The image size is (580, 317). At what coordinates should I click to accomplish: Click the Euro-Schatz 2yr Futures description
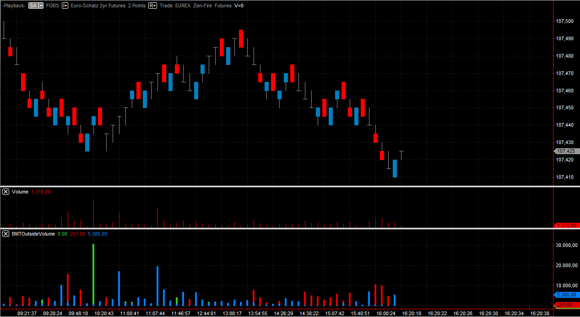tap(98, 5)
